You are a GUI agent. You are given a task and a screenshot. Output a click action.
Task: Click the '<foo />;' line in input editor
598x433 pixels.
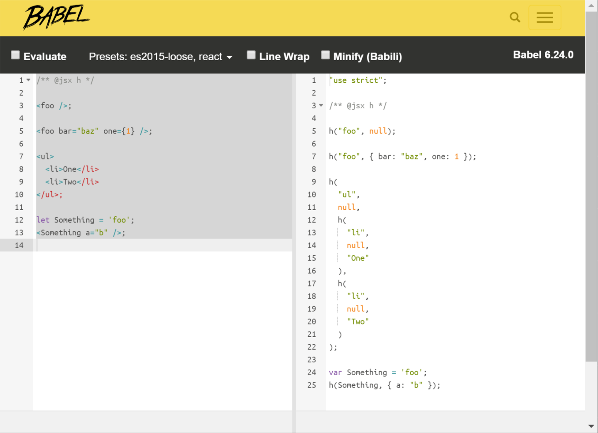click(x=54, y=105)
